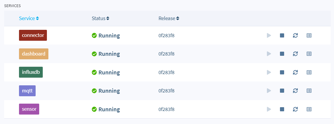This screenshot has height=124, width=334.
Task: Restart the connector service
Action: pyautogui.click(x=295, y=35)
